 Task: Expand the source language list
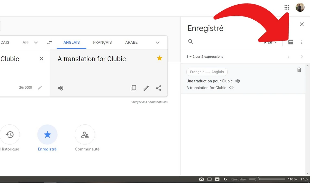click(x=36, y=43)
